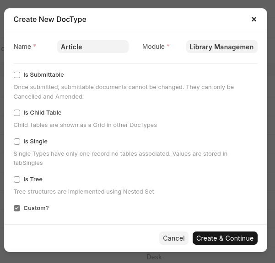The image size is (275, 263).
Task: Click the Create New DocType title
Action: [50, 19]
